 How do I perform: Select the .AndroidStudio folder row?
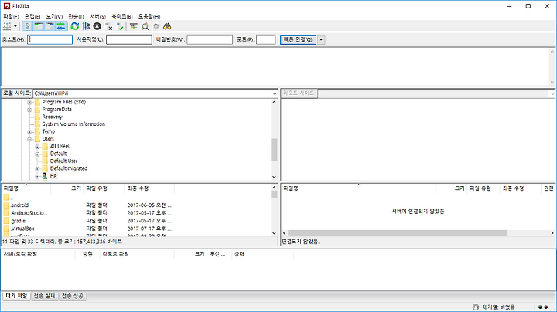pyautogui.click(x=87, y=213)
